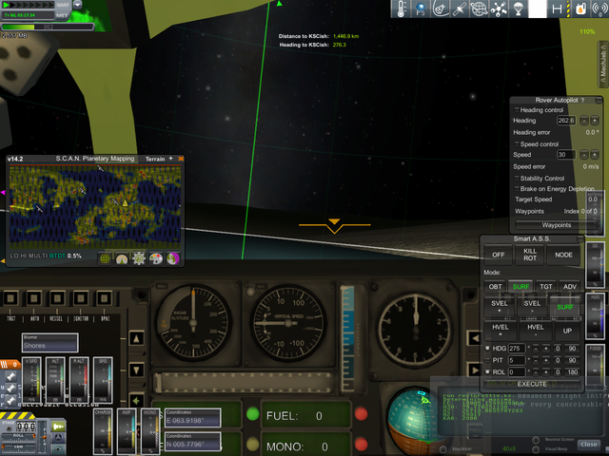609x456 pixels.
Task: Open SCANsat big map globe grid icon
Action: [x=105, y=258]
